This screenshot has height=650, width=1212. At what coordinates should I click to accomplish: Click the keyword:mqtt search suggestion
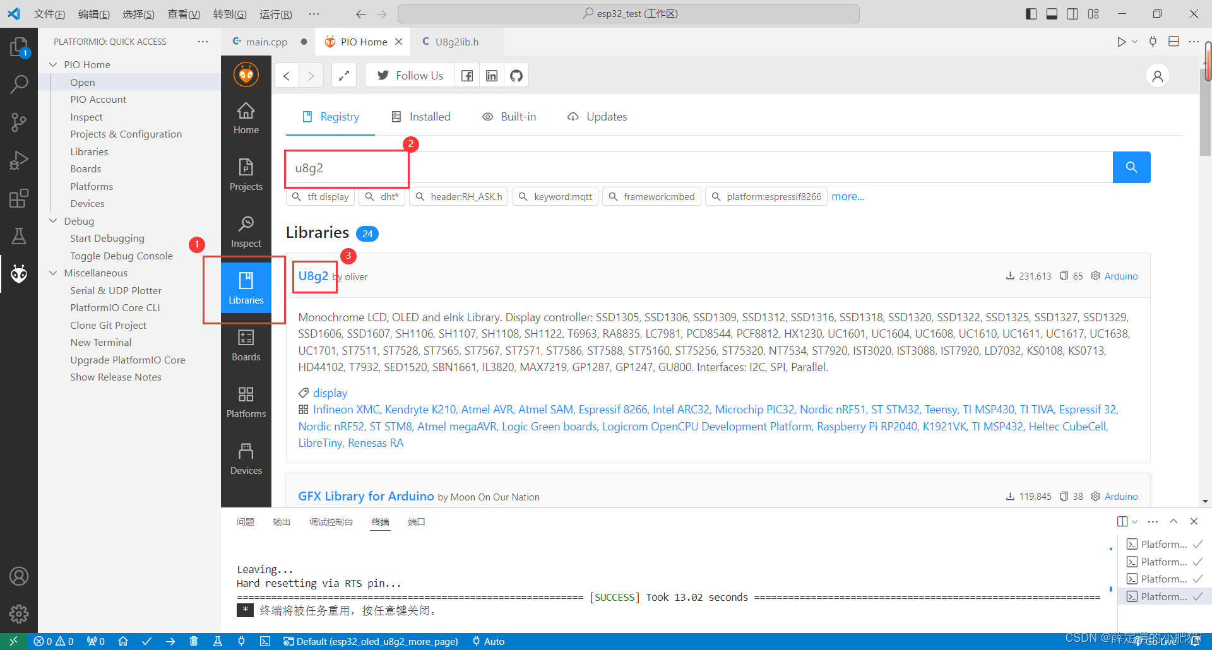pyautogui.click(x=555, y=197)
